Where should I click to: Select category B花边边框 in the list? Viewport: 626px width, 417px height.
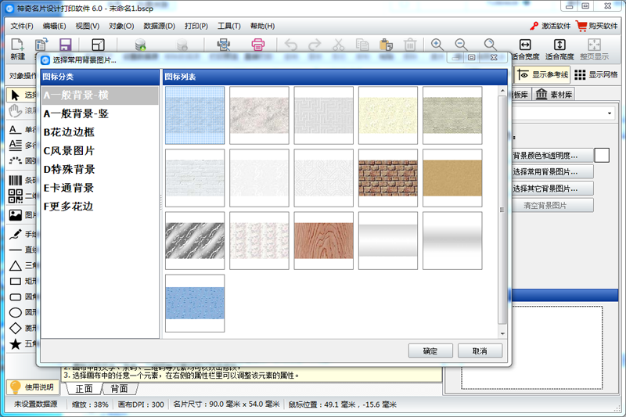69,132
